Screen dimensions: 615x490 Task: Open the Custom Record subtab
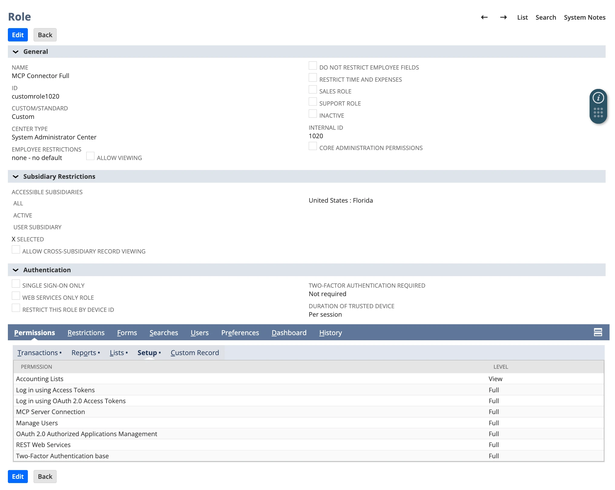[x=195, y=353]
